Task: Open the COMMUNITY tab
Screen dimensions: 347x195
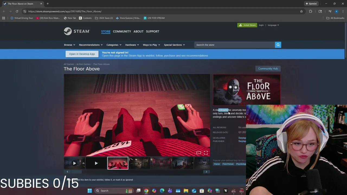Action: point(122,31)
